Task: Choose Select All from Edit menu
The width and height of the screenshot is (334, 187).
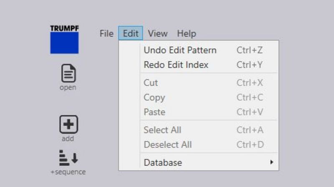Action: tap(162, 130)
